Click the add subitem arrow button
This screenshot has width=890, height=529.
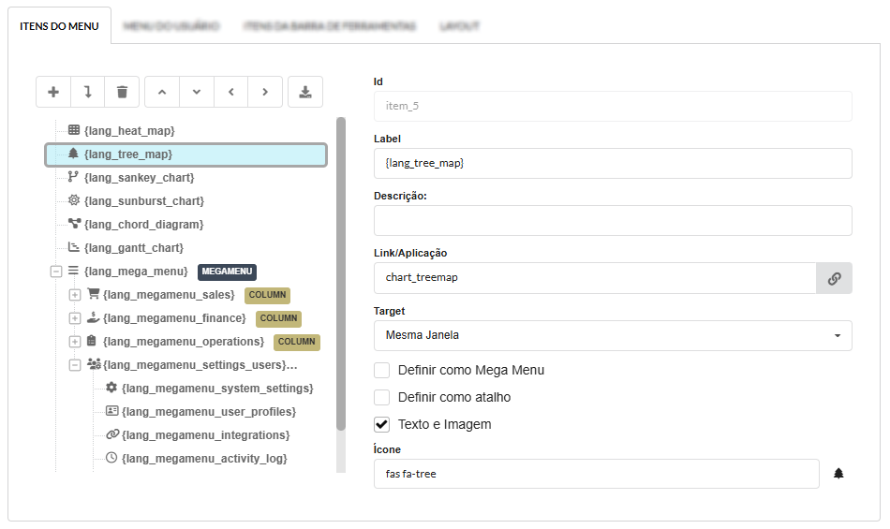tap(87, 92)
